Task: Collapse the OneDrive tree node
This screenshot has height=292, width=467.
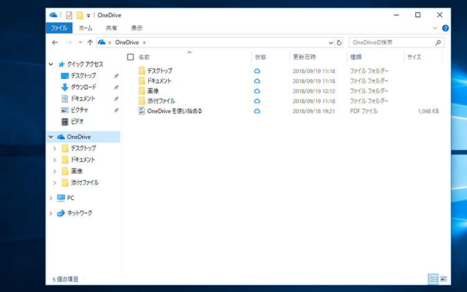Action: (51, 137)
